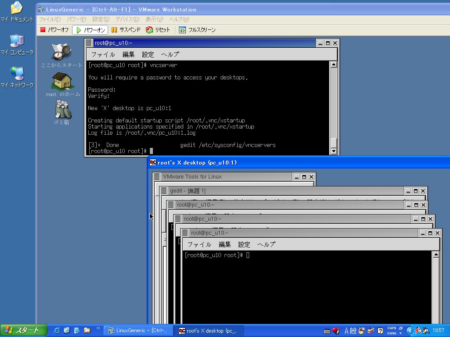The height and width of the screenshot is (337, 450).
Task: Open 編集 menu in the frontmost VNC terminal
Action: (x=225, y=244)
